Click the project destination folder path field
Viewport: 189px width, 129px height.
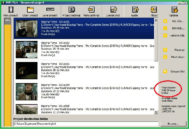pos(86,124)
